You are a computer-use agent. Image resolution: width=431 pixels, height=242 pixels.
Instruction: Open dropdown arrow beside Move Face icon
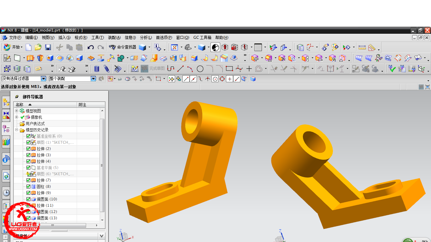click(262, 58)
